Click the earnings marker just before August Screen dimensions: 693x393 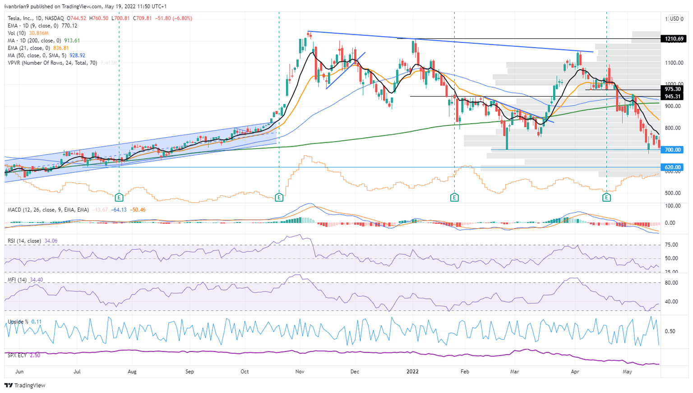119,197
